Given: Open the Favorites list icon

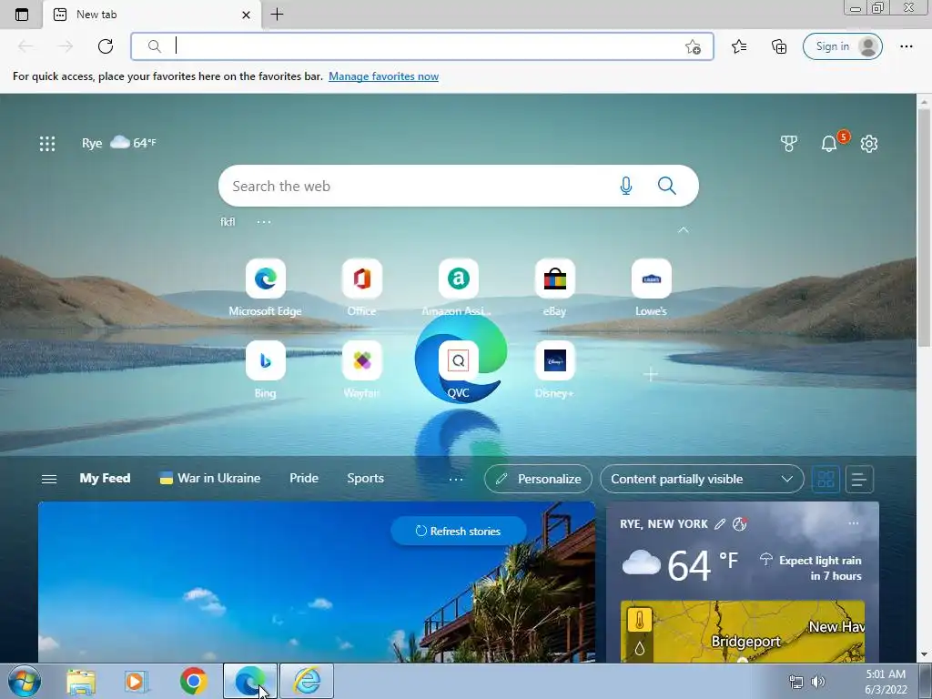Looking at the screenshot, I should [x=739, y=46].
